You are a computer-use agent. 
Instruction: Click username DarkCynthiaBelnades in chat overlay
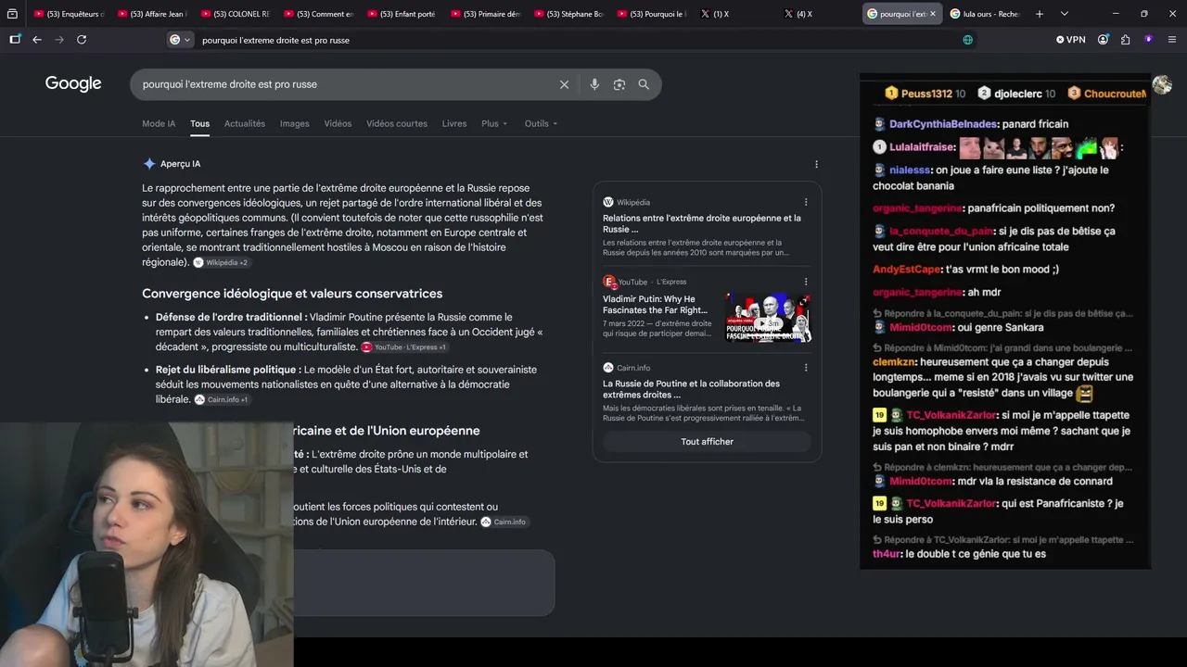click(943, 124)
